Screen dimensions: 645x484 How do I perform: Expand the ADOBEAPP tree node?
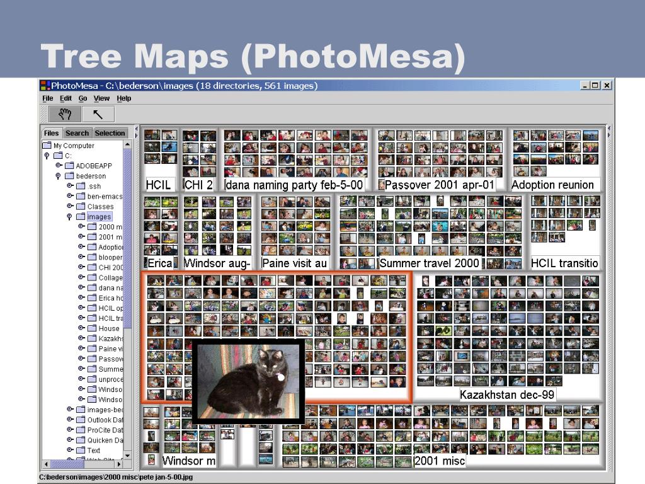click(x=59, y=165)
